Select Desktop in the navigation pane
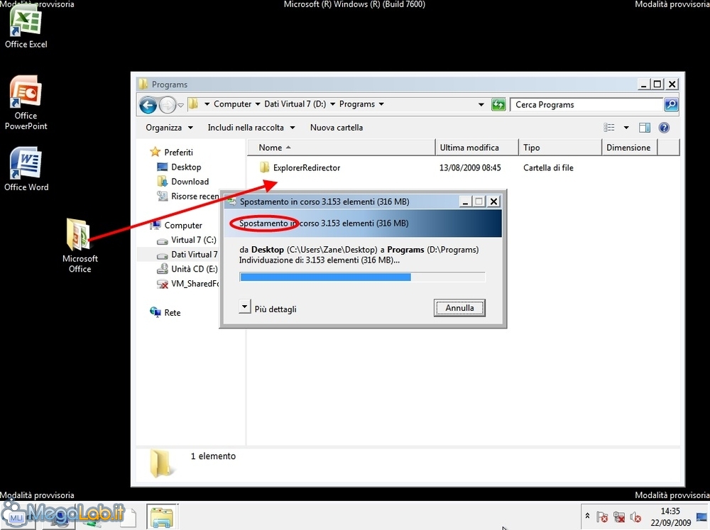Screen dimensions: 710x530 tap(185, 167)
